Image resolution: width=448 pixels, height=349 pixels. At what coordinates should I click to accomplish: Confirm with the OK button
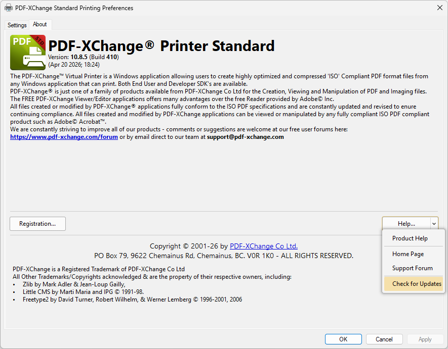[x=343, y=339]
